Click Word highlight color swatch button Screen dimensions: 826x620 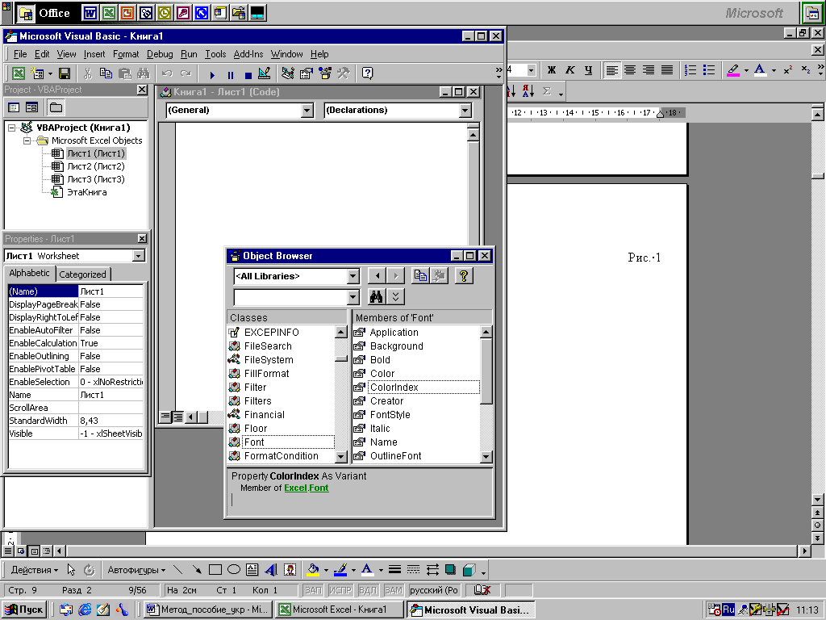pos(733,70)
